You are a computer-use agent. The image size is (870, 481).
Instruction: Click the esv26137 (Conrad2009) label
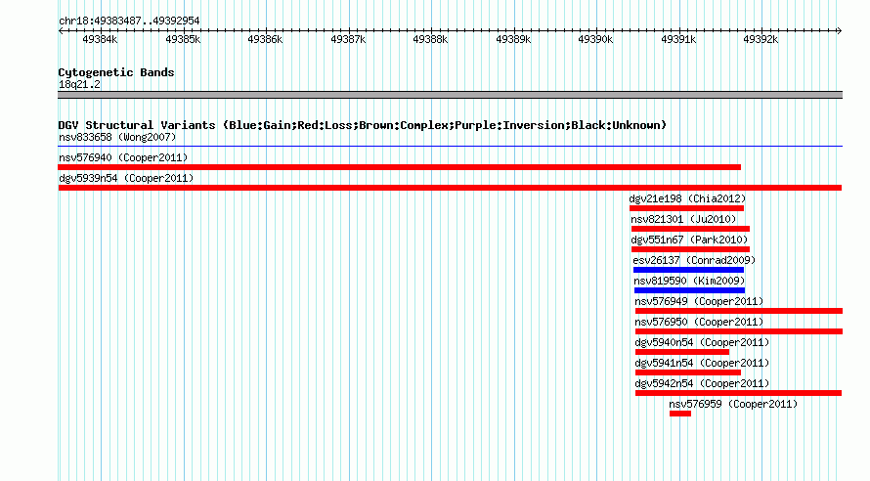(x=694, y=260)
